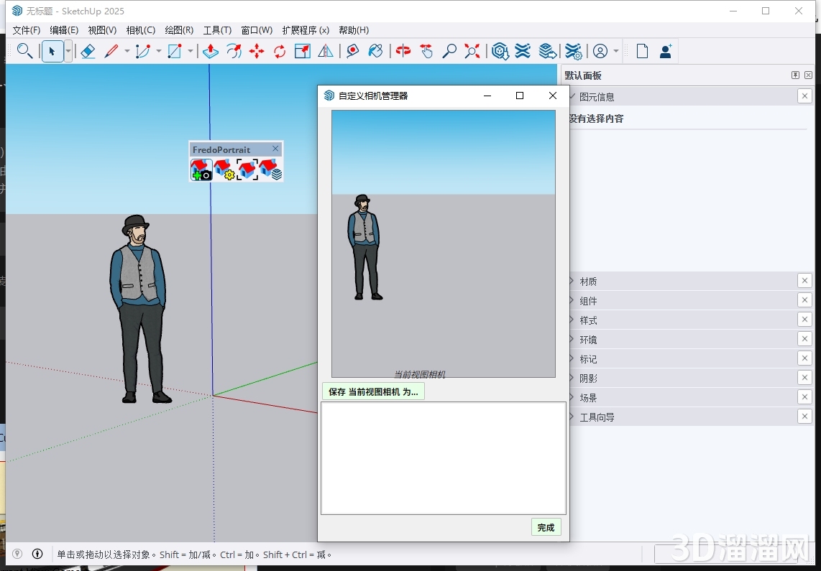The image size is (821, 571).
Task: Create new camera in FredoPortrait toolbar
Action: tap(201, 168)
